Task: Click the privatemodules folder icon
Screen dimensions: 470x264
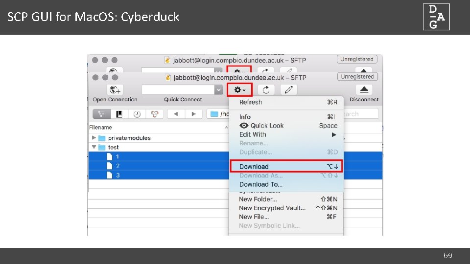Action: (x=102, y=138)
